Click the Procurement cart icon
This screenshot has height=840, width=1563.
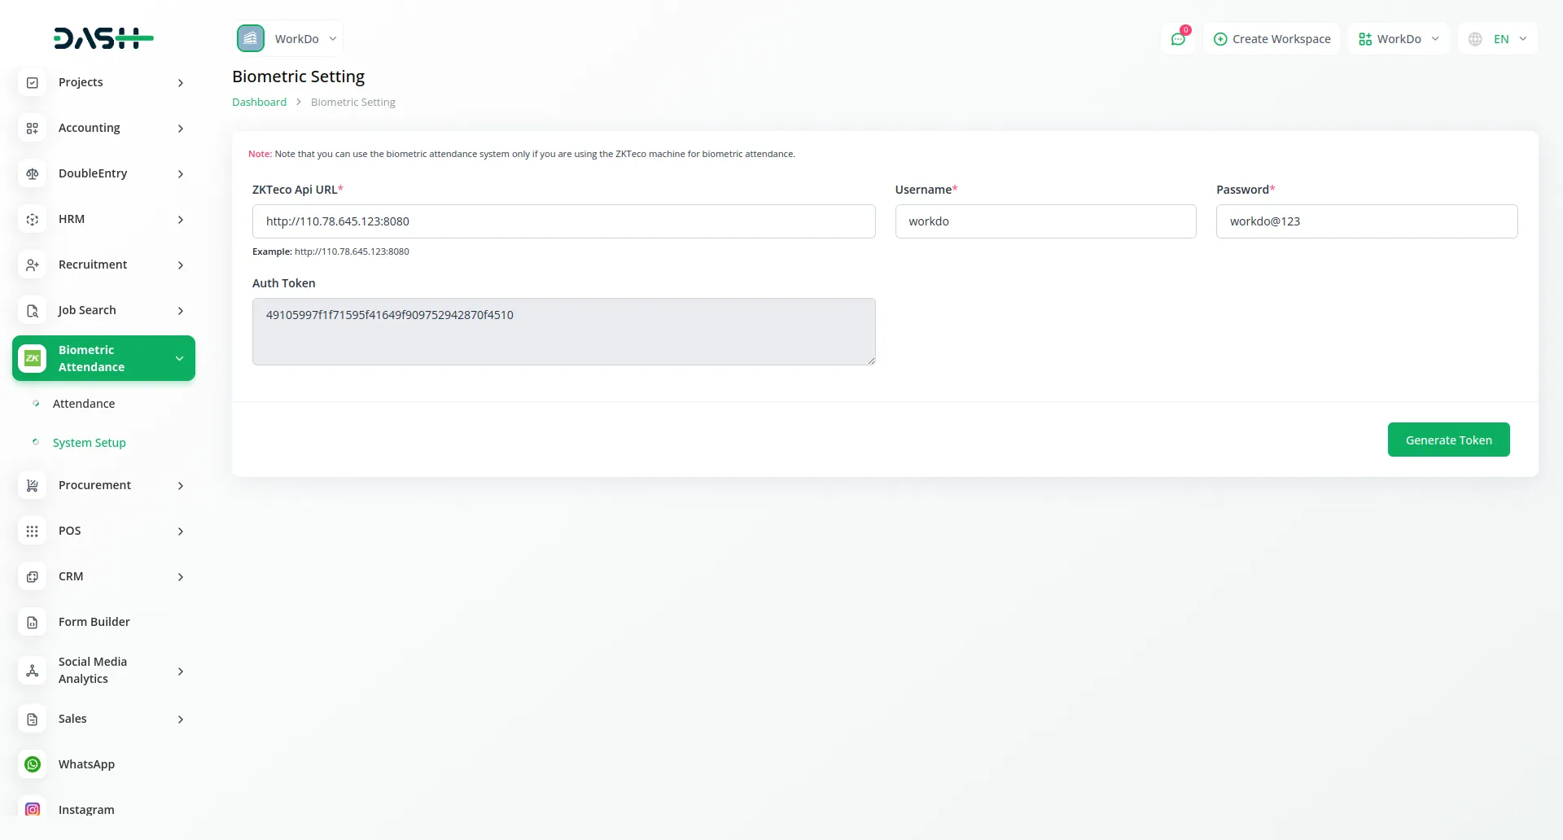point(33,485)
